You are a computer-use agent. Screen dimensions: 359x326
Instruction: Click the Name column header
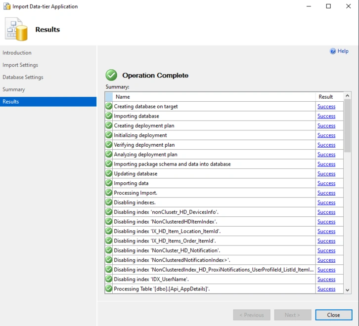214,97
